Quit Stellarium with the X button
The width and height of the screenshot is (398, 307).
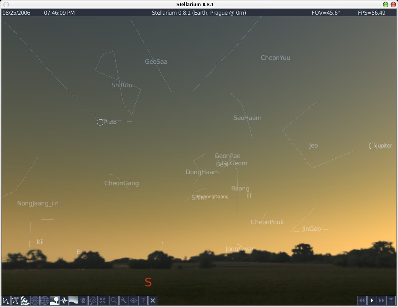point(152,300)
